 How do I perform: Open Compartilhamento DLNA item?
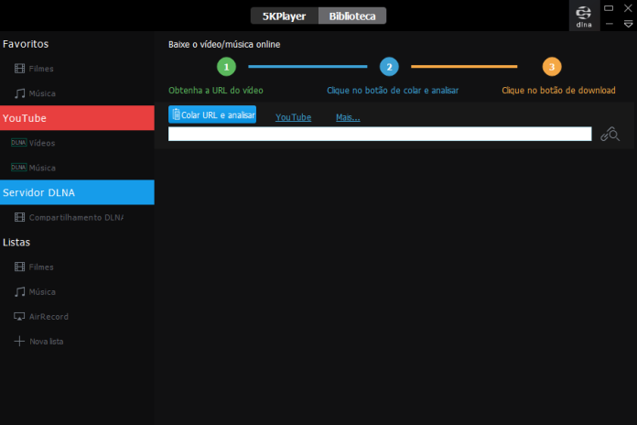(77, 217)
